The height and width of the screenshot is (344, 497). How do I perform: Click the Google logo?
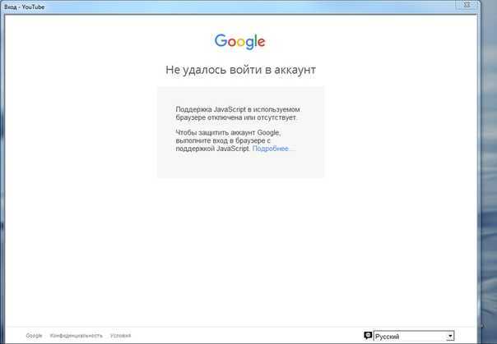point(240,41)
